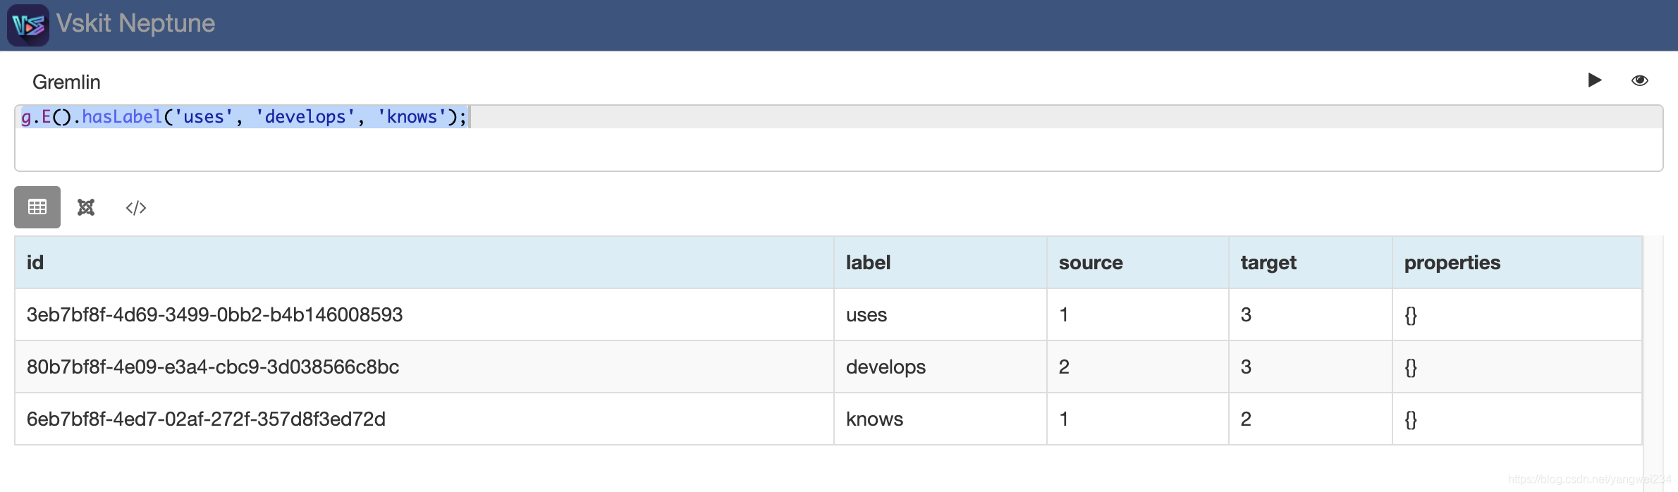Select the edge id starting with 80b7bf8f
Screen dimensions: 1678x492
212,367
